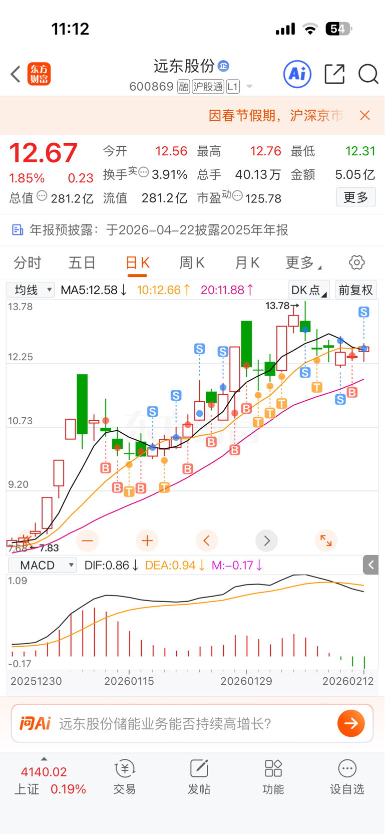Open 发帖 post icon

pyautogui.click(x=199, y=777)
